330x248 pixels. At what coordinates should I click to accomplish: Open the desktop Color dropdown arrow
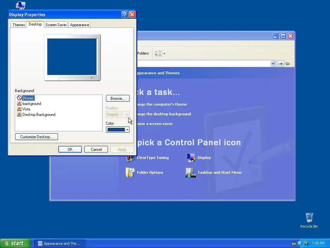point(127,130)
